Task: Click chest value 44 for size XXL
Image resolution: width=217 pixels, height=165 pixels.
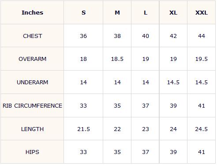Action: pos(202,36)
